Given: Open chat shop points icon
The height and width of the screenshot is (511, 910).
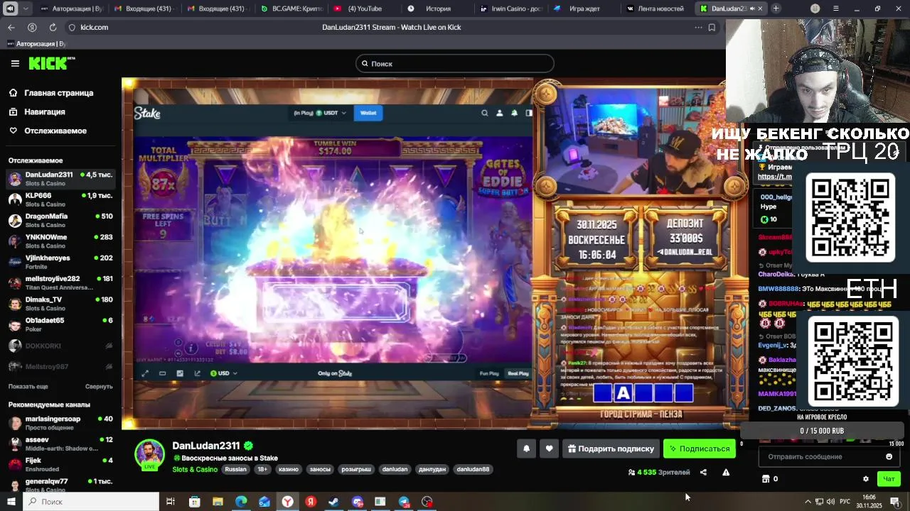Looking at the screenshot, I should pyautogui.click(x=766, y=479).
